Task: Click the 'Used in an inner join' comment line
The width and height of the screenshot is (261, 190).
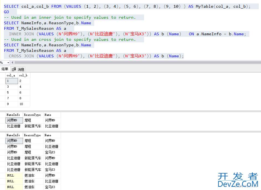Action: [70, 17]
